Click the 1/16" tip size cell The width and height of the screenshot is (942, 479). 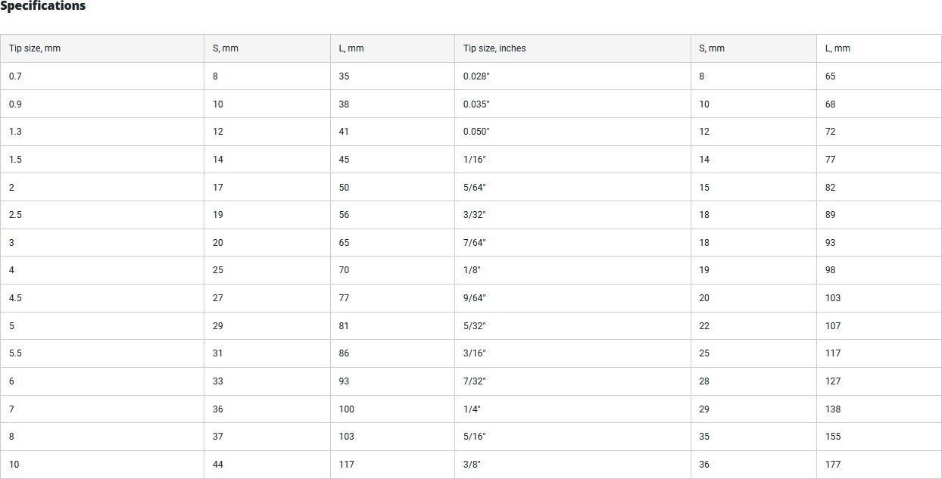point(572,160)
